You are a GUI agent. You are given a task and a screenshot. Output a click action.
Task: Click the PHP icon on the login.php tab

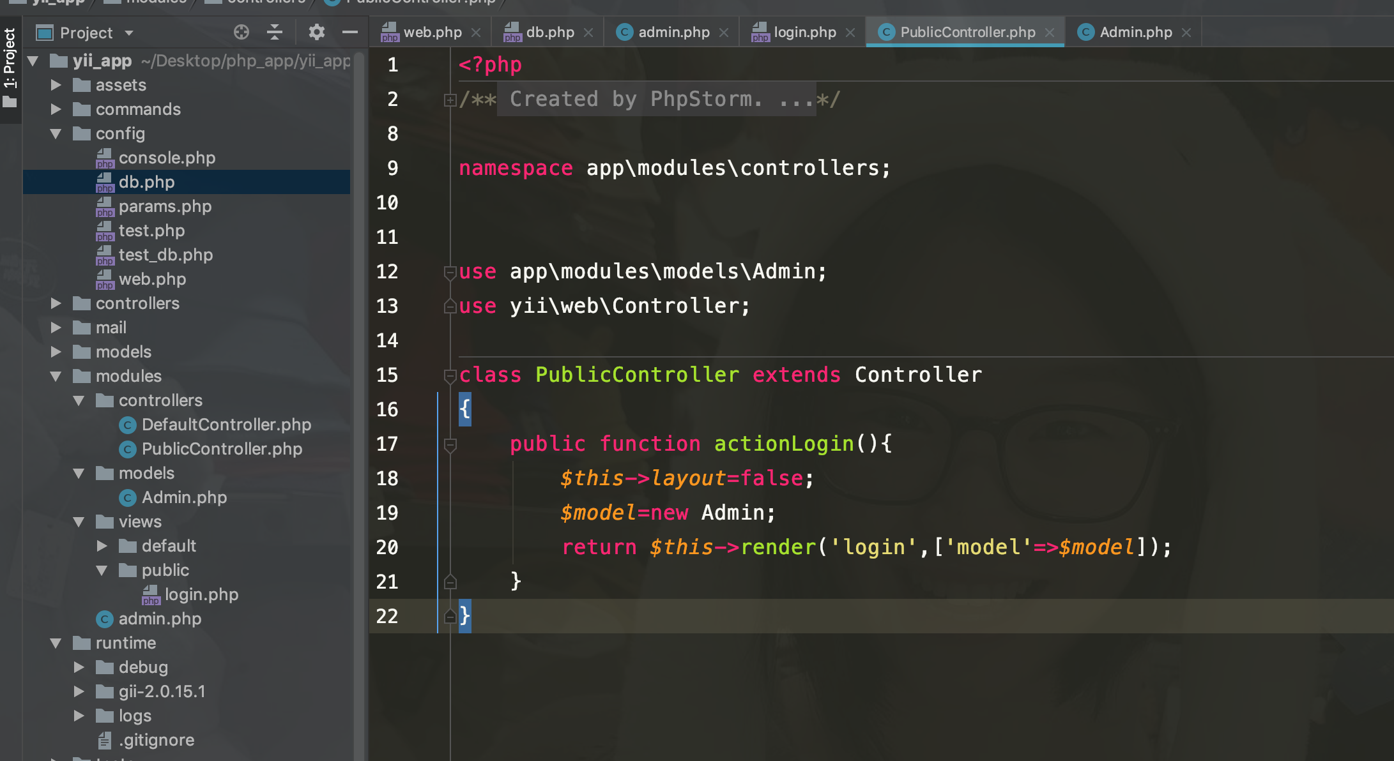point(760,32)
